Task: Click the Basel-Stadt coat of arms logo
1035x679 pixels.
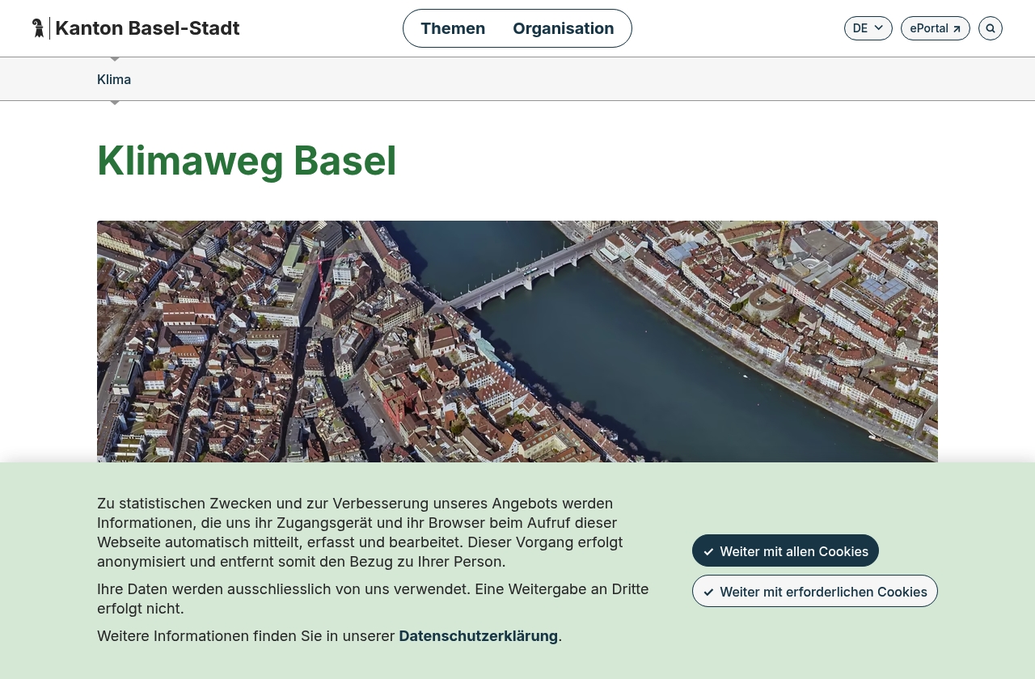Action: pyautogui.click(x=37, y=26)
